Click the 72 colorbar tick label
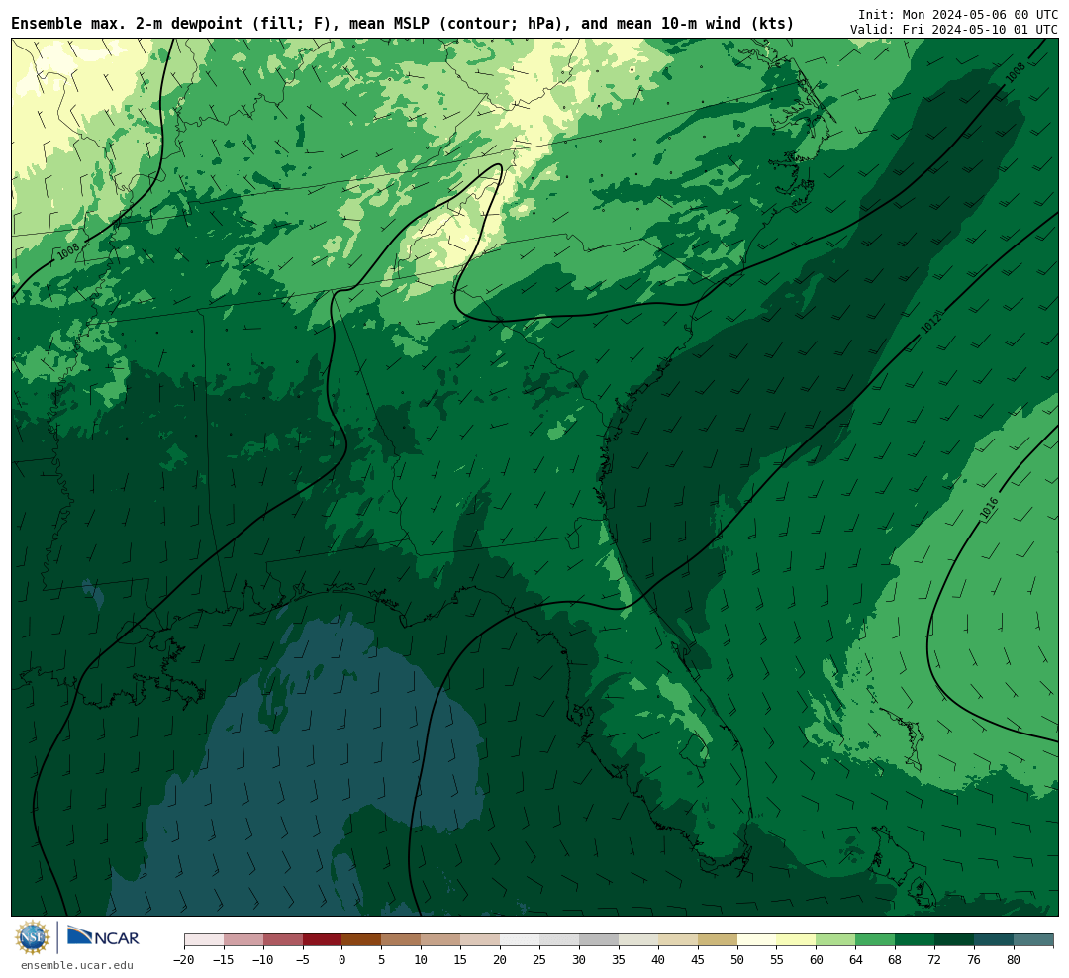This screenshot has width=1069, height=978. click(x=934, y=960)
